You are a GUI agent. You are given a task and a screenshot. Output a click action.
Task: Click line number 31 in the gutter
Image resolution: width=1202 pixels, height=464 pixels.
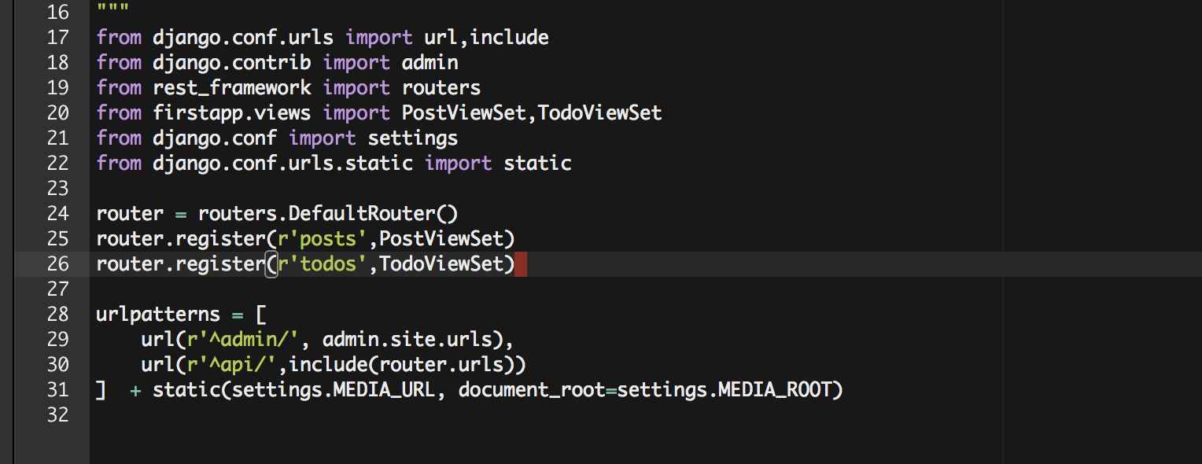click(58, 389)
